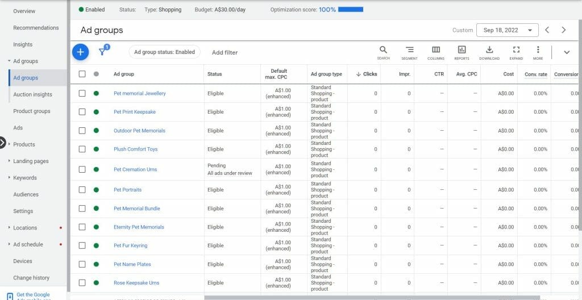The width and height of the screenshot is (582, 300).
Task: Select the Pet Cremation Urns row checkbox
Action: click(x=82, y=169)
